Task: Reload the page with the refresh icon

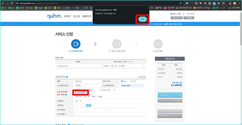Action: pos(12,3)
